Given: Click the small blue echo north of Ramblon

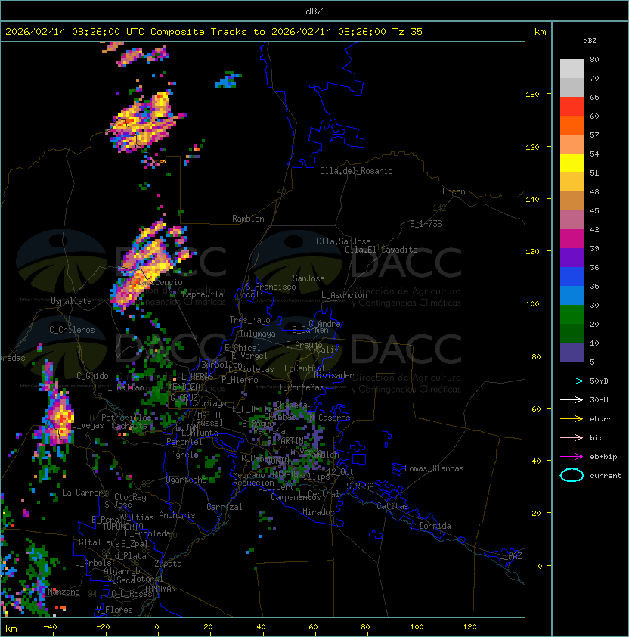Looking at the screenshot, I should [x=228, y=79].
